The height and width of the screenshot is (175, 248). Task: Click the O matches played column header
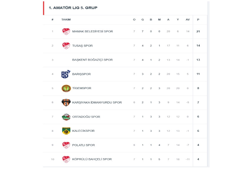point(134,20)
